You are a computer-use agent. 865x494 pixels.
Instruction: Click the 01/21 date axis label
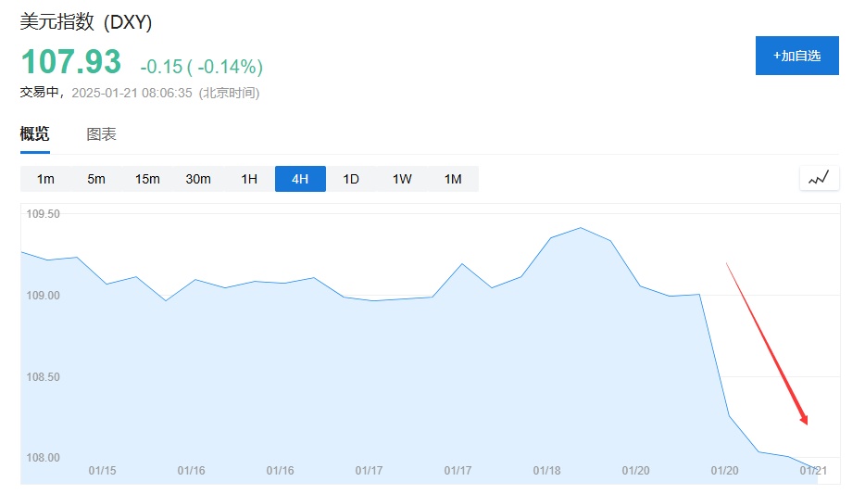click(813, 471)
